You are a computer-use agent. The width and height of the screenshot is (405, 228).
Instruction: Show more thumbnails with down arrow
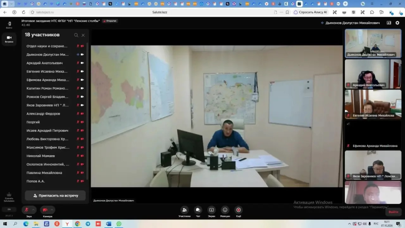[373, 198]
